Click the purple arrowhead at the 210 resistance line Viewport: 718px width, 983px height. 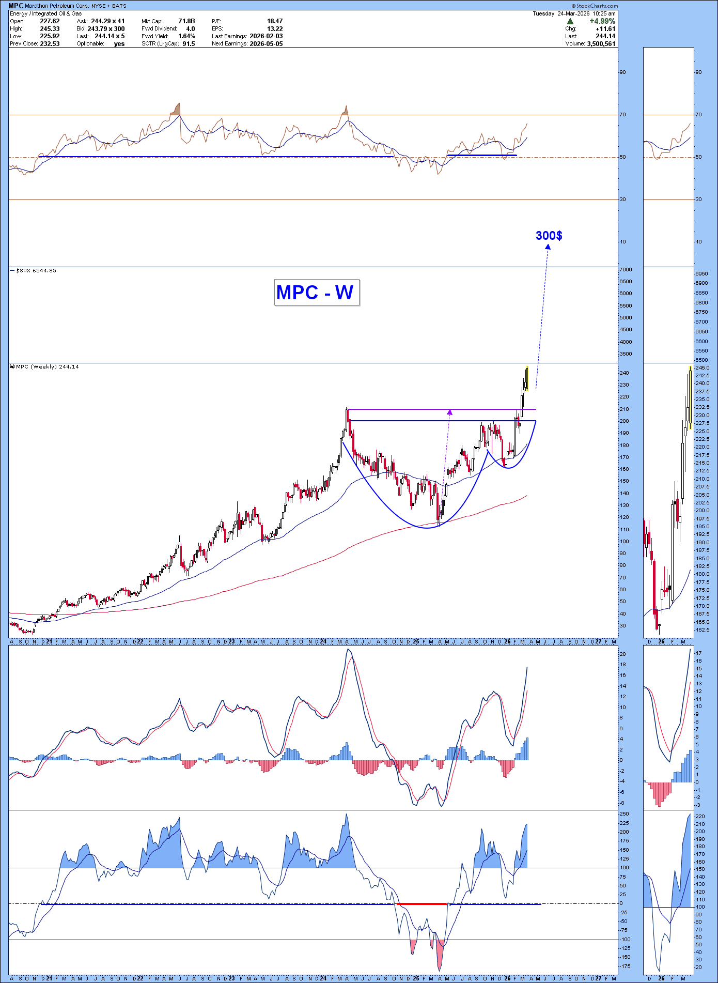pos(450,412)
